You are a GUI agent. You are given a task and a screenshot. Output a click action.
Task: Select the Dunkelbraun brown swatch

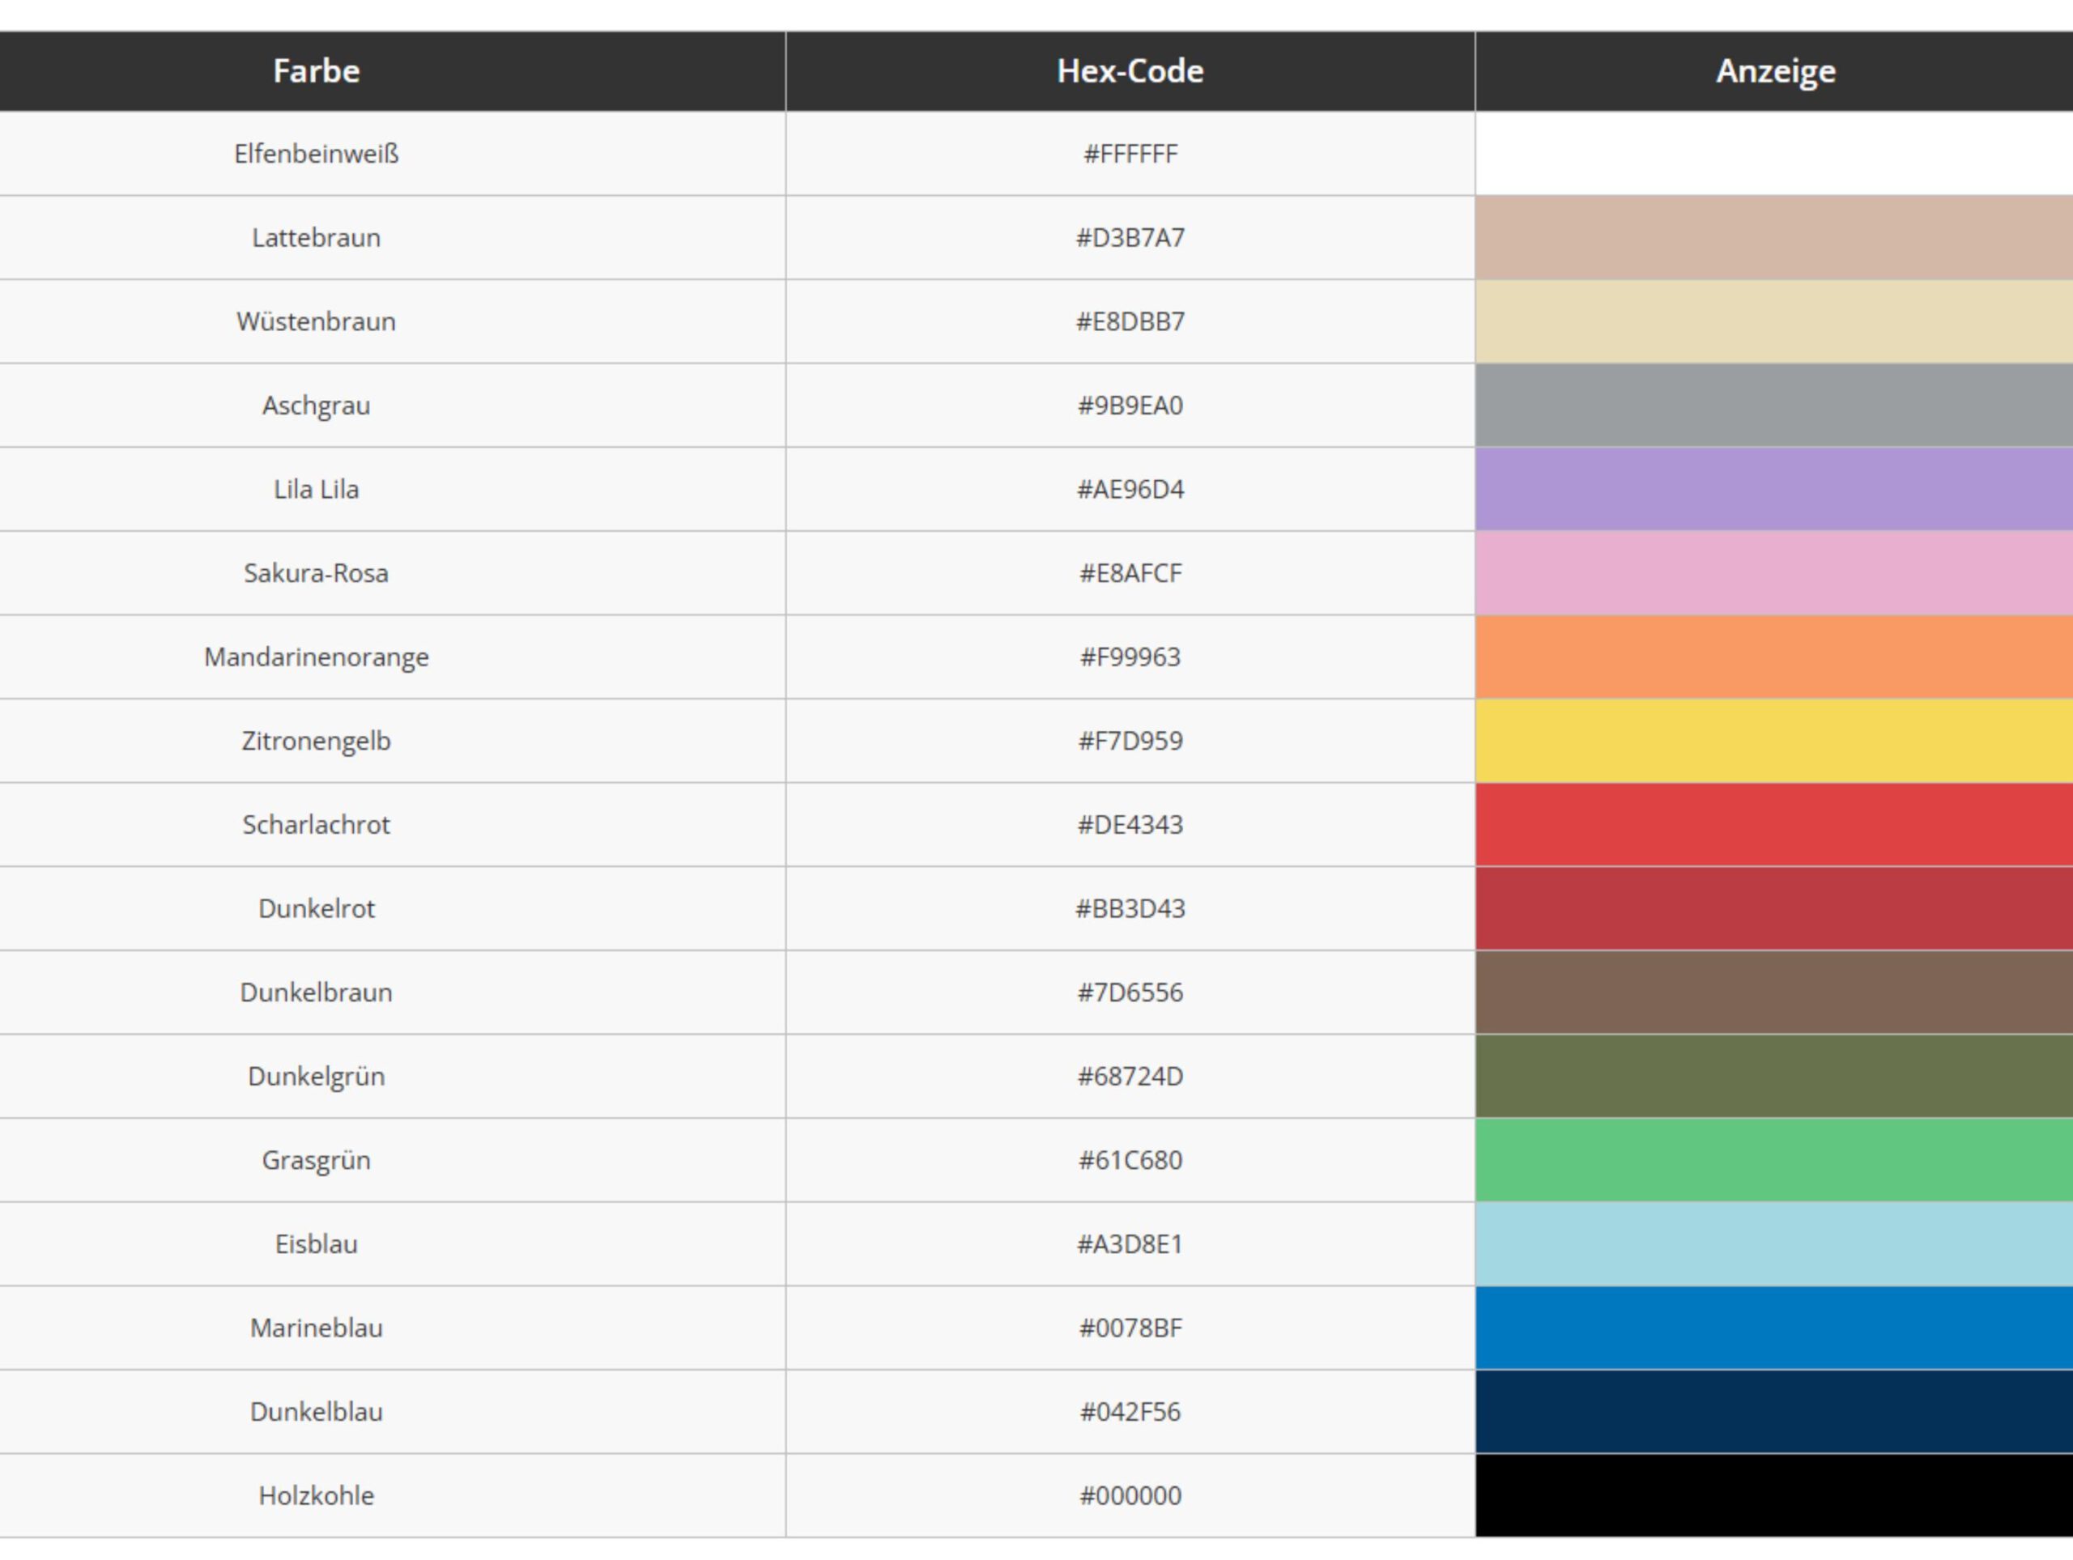[1773, 993]
